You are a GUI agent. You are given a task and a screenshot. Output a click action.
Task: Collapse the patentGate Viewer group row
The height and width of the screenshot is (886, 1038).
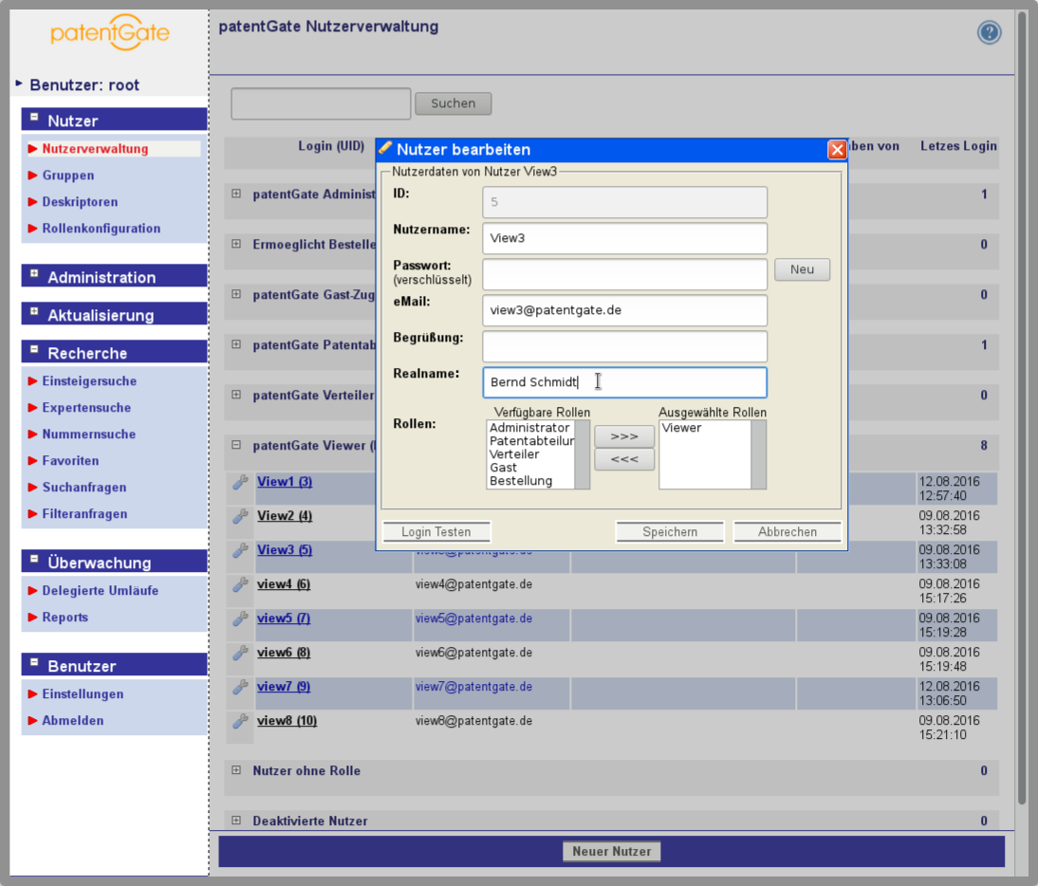click(x=236, y=445)
